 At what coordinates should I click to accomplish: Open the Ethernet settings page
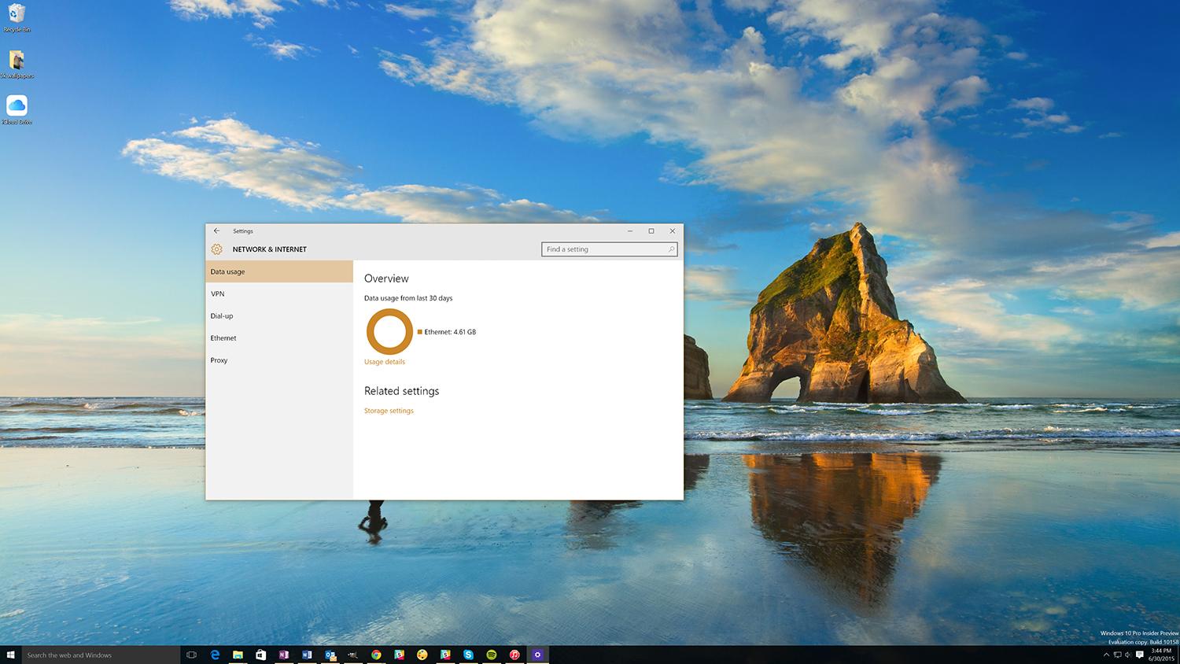coord(279,338)
